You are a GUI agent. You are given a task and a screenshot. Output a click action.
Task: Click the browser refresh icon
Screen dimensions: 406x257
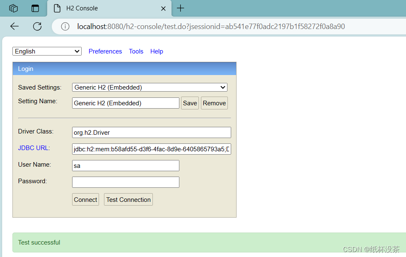point(37,26)
